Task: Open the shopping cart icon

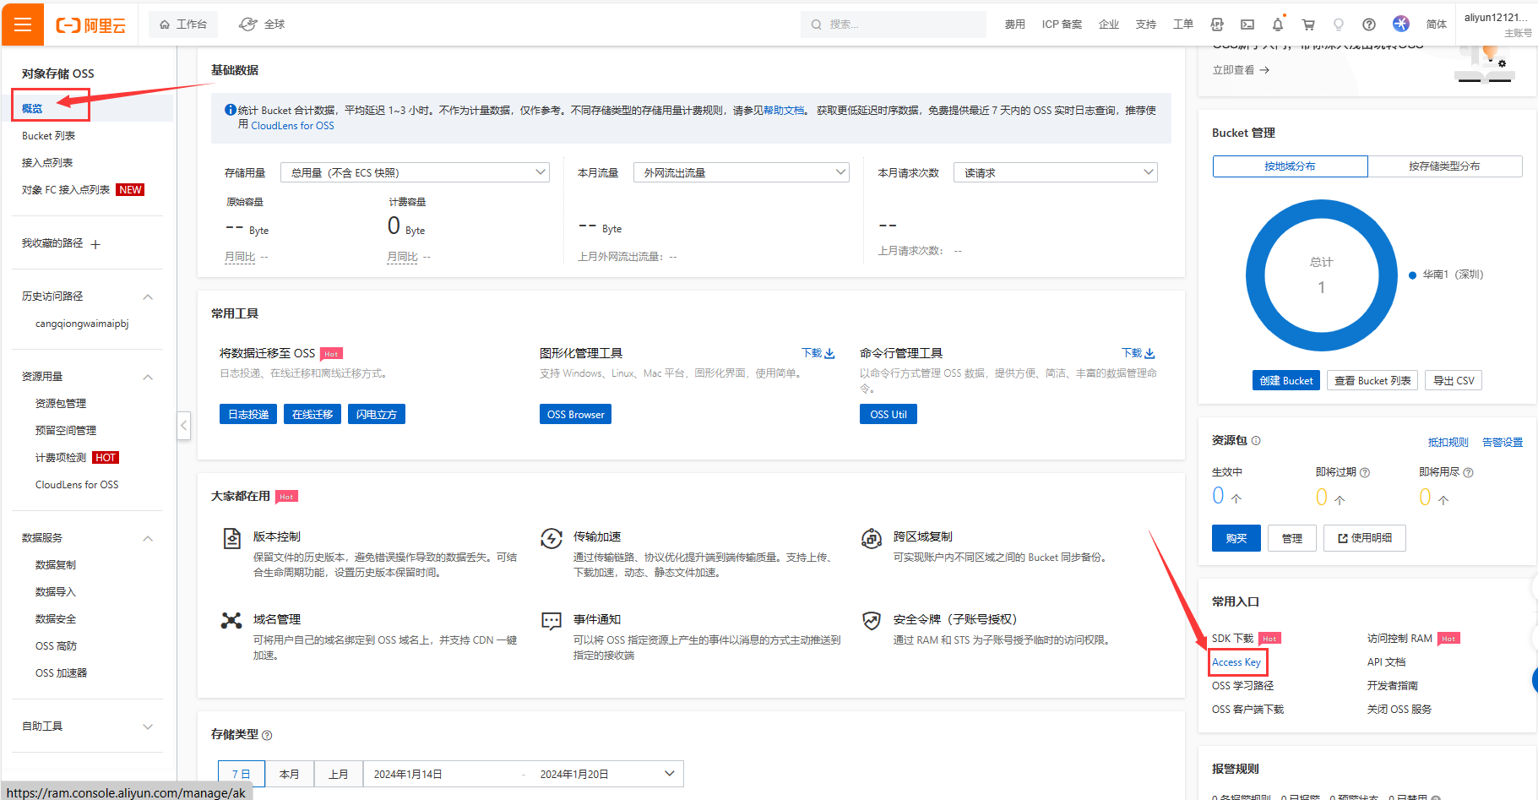Action: (x=1307, y=24)
